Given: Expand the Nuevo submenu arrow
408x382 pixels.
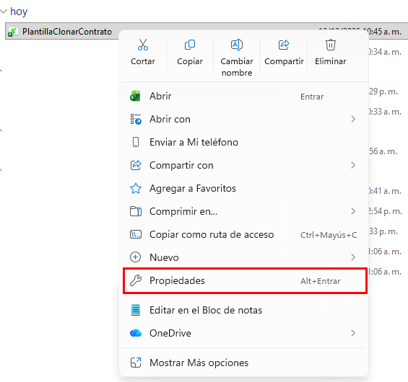Looking at the screenshot, I should (353, 257).
